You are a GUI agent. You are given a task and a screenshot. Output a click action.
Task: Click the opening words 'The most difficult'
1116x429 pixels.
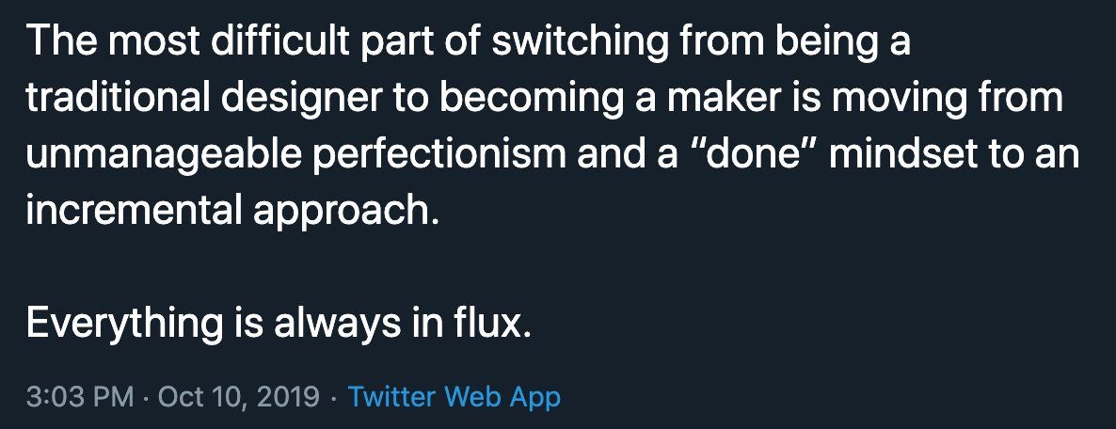[187, 42]
